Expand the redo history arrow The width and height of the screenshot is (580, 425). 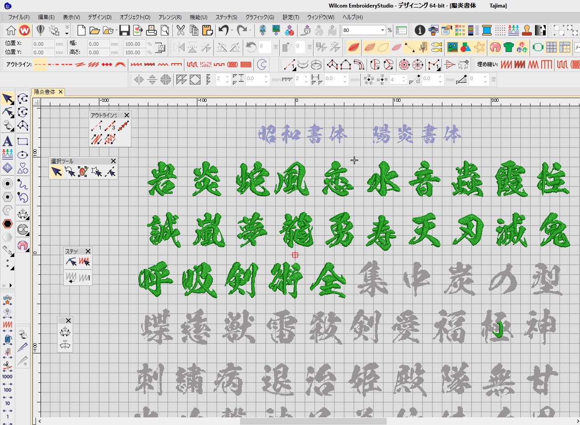250,30
